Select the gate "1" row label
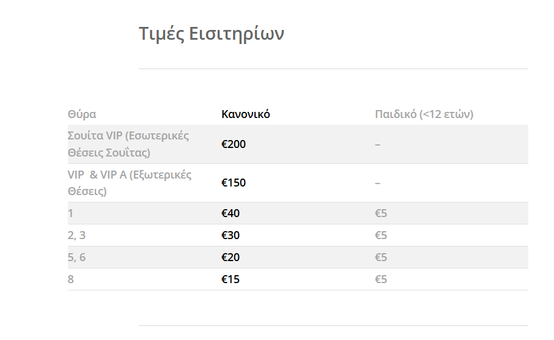The height and width of the screenshot is (340, 554). [71, 213]
